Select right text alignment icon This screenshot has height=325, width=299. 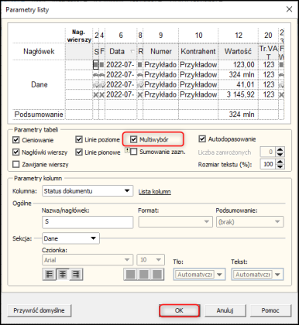76,274
